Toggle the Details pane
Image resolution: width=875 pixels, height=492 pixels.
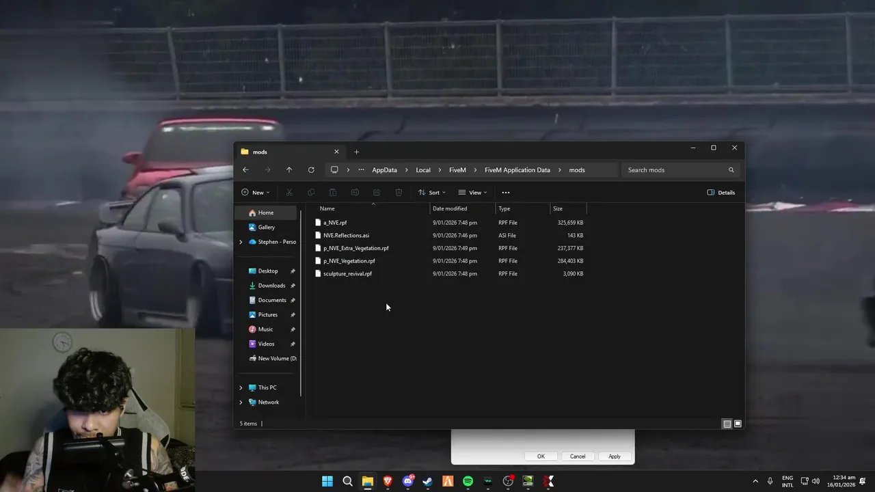[721, 193]
